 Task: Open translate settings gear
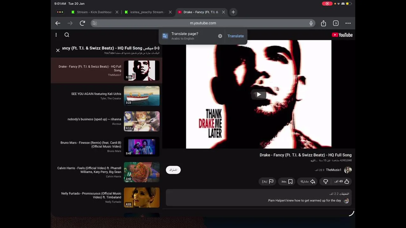[x=220, y=36]
